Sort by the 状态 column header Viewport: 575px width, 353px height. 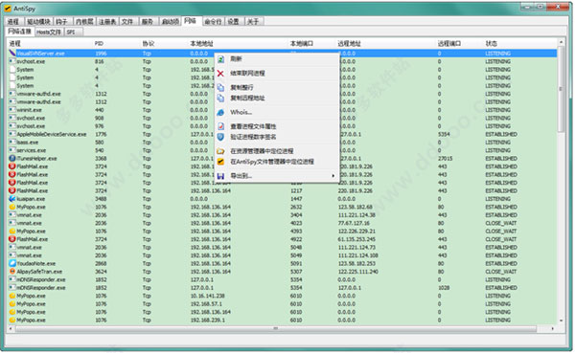[492, 44]
